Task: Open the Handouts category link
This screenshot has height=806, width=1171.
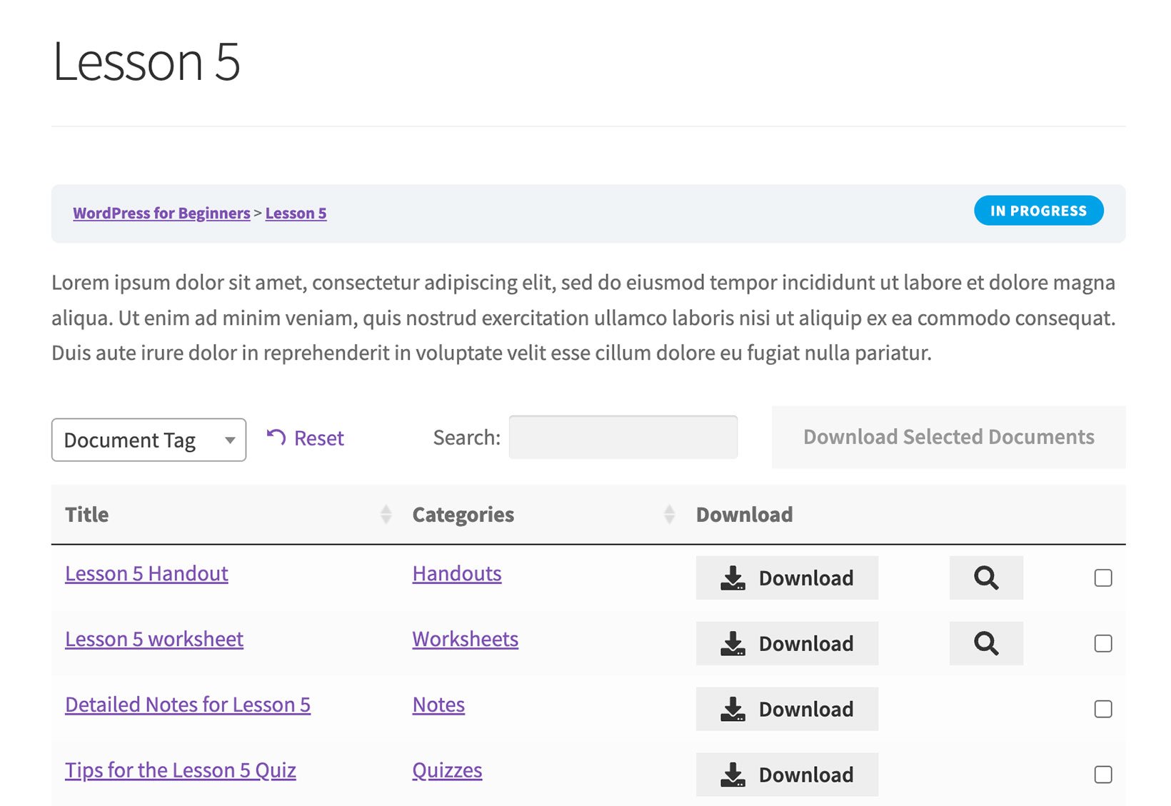Action: (456, 573)
